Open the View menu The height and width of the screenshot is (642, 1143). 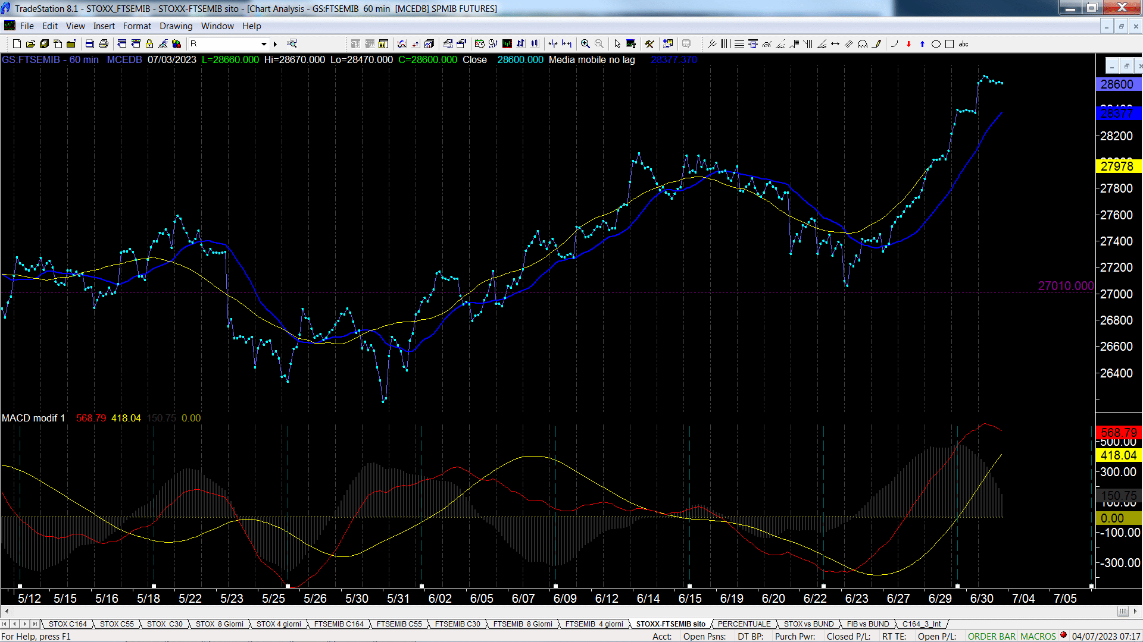(75, 26)
